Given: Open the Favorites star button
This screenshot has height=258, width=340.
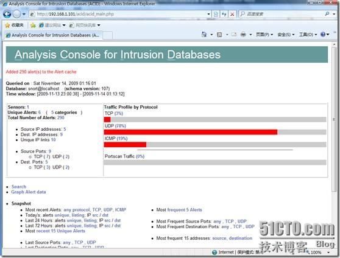Looking at the screenshot, I should (14, 26).
